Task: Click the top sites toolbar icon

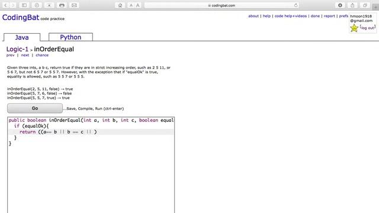Action: pyautogui.click(x=49, y=5)
